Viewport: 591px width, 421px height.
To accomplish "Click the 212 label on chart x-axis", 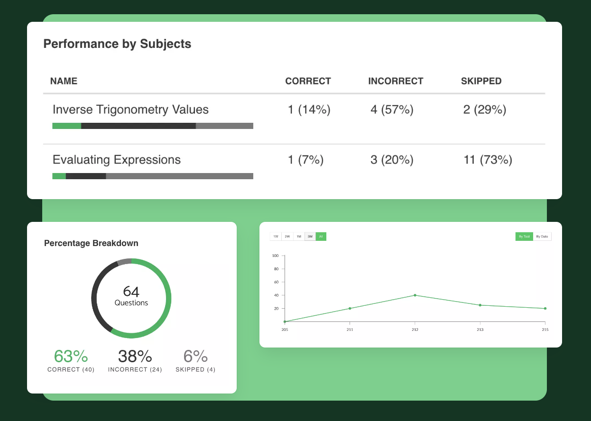I will pos(415,329).
